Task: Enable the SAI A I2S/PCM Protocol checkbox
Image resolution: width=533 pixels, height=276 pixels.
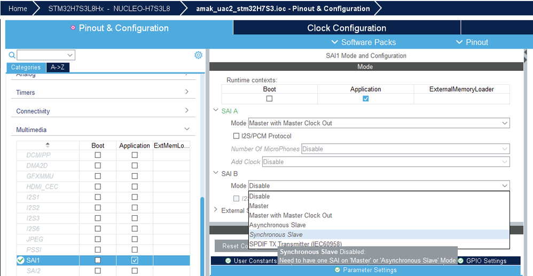Action: coord(236,136)
